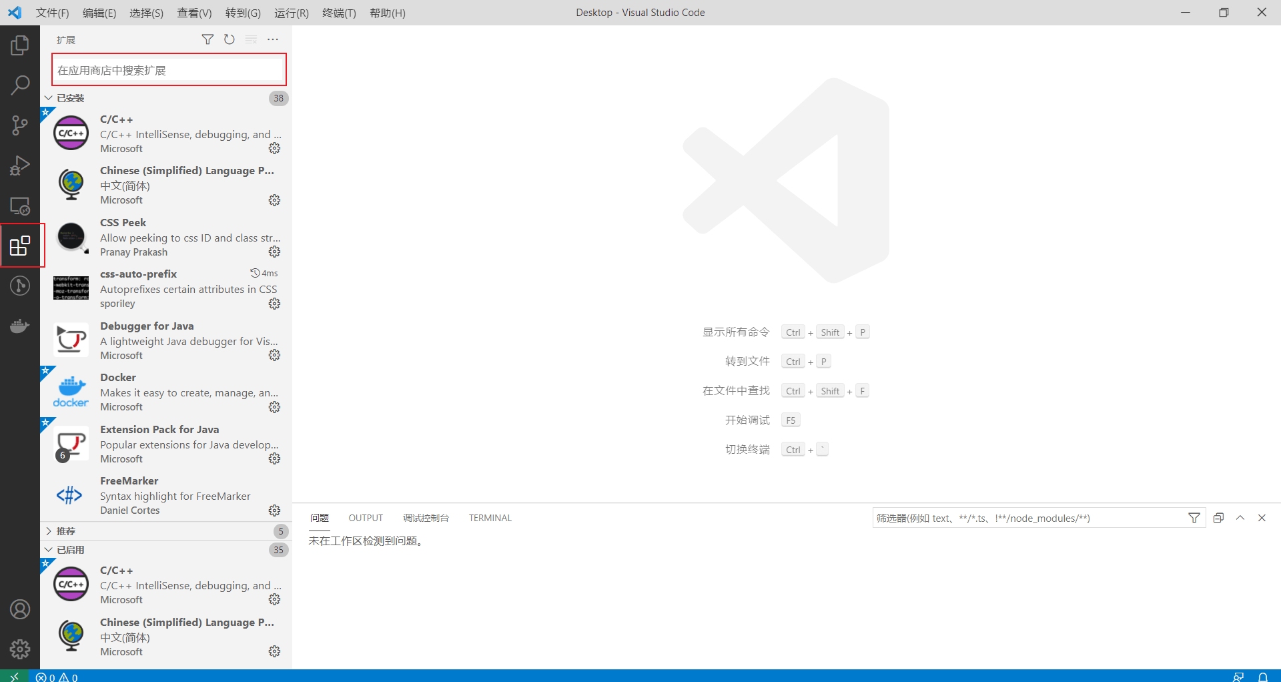
Task: Refresh the extensions list
Action: [230, 39]
